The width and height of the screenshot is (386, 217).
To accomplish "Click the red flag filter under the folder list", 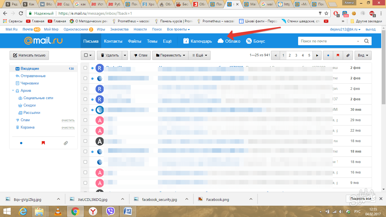I will click(43, 143).
